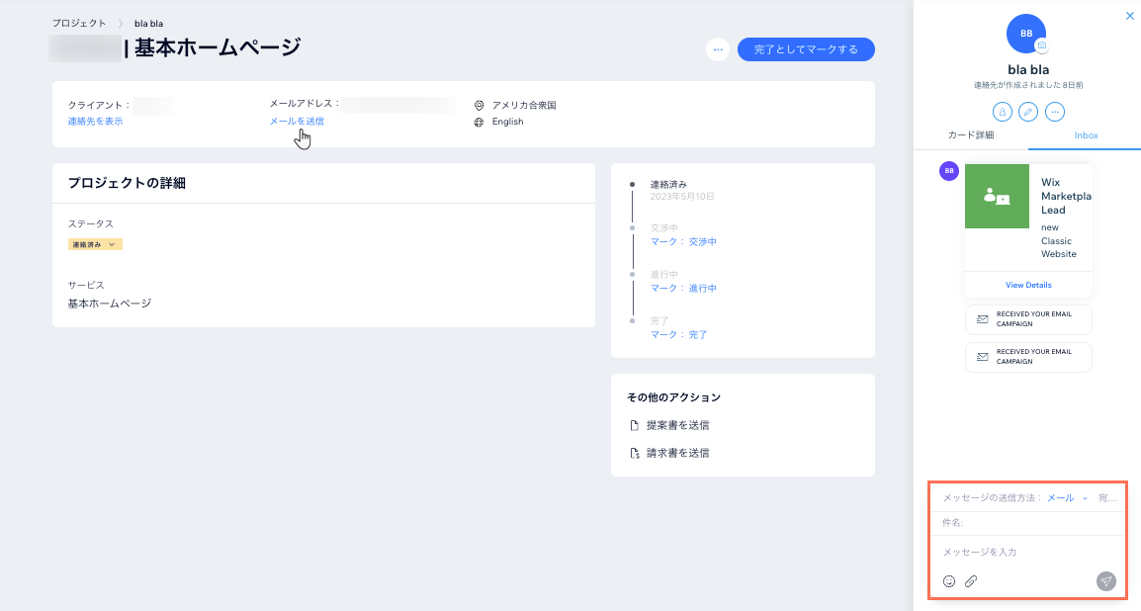Select the pencil edit icon next to contact
1141x611 pixels.
pyautogui.click(x=1027, y=111)
